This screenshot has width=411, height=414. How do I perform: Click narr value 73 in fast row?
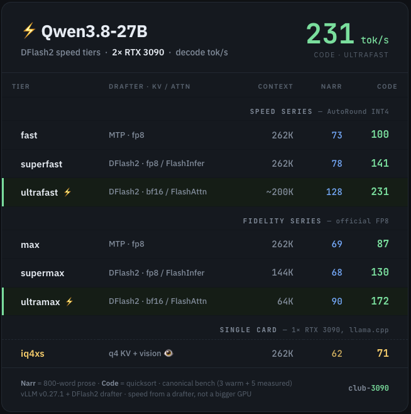click(337, 135)
